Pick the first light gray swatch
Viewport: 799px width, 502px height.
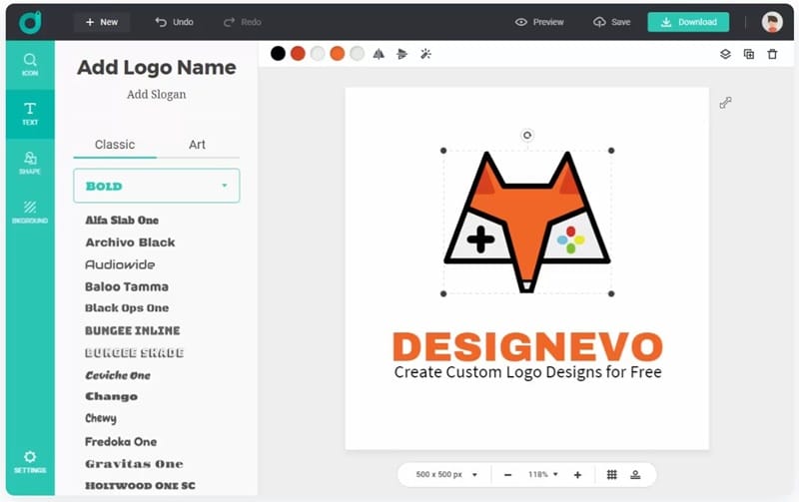click(x=318, y=53)
